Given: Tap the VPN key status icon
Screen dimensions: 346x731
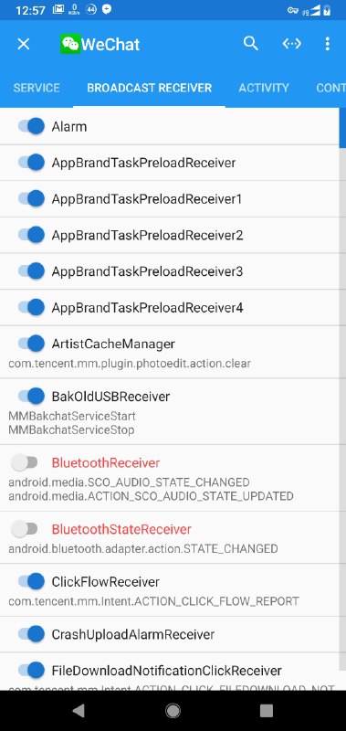Looking at the screenshot, I should point(292,10).
